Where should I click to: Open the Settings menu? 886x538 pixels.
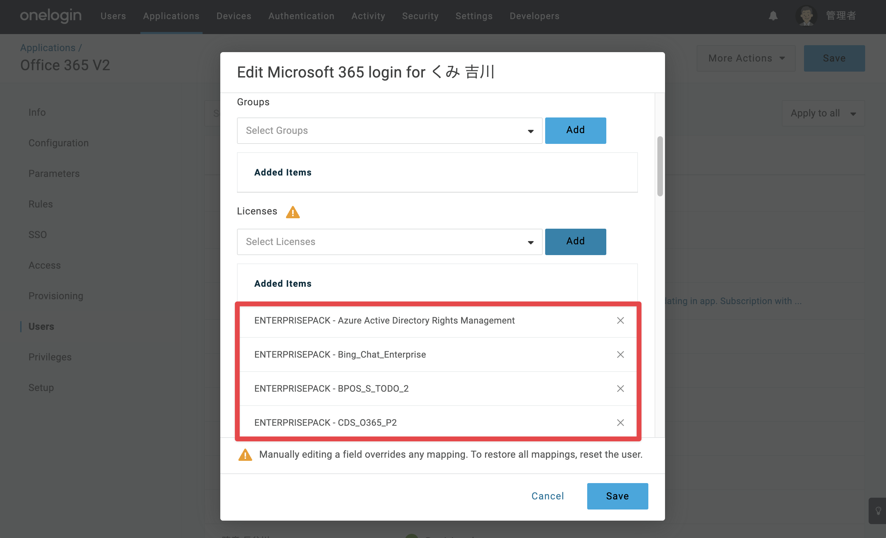474,16
